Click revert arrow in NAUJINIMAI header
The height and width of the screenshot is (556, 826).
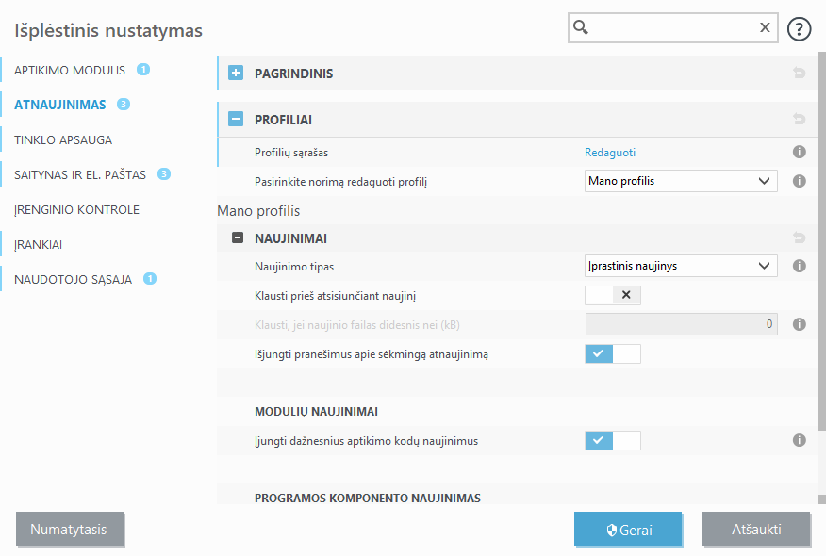click(799, 238)
